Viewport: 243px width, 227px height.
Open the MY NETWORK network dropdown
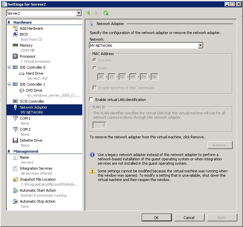(200, 45)
